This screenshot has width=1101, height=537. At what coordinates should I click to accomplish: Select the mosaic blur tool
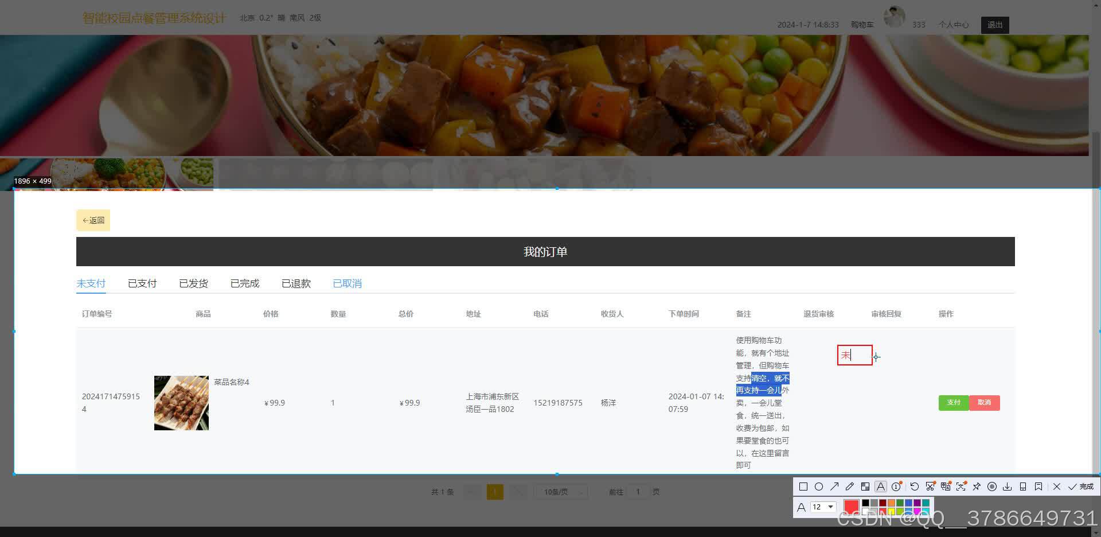tap(866, 487)
